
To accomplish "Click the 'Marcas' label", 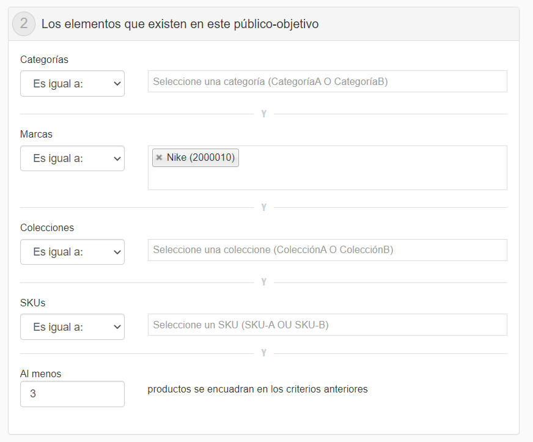I will tap(36, 134).
